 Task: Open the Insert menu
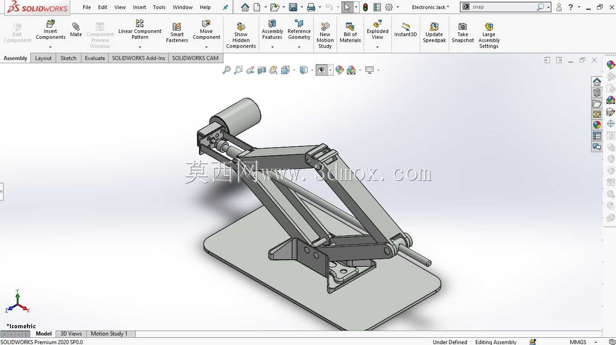point(139,7)
